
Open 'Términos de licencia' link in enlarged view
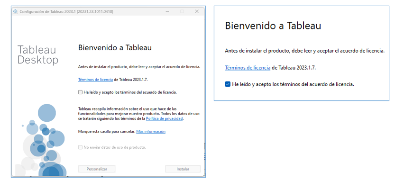coord(248,68)
